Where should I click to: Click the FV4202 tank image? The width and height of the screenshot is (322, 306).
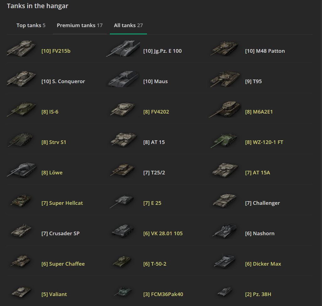123,109
